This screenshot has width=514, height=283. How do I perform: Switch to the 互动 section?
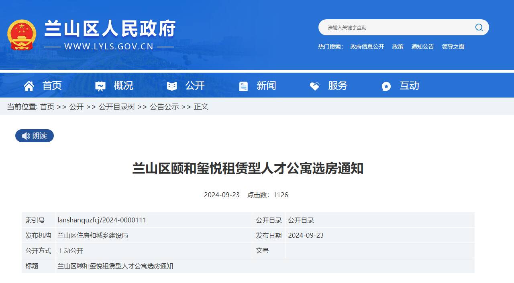(410, 86)
